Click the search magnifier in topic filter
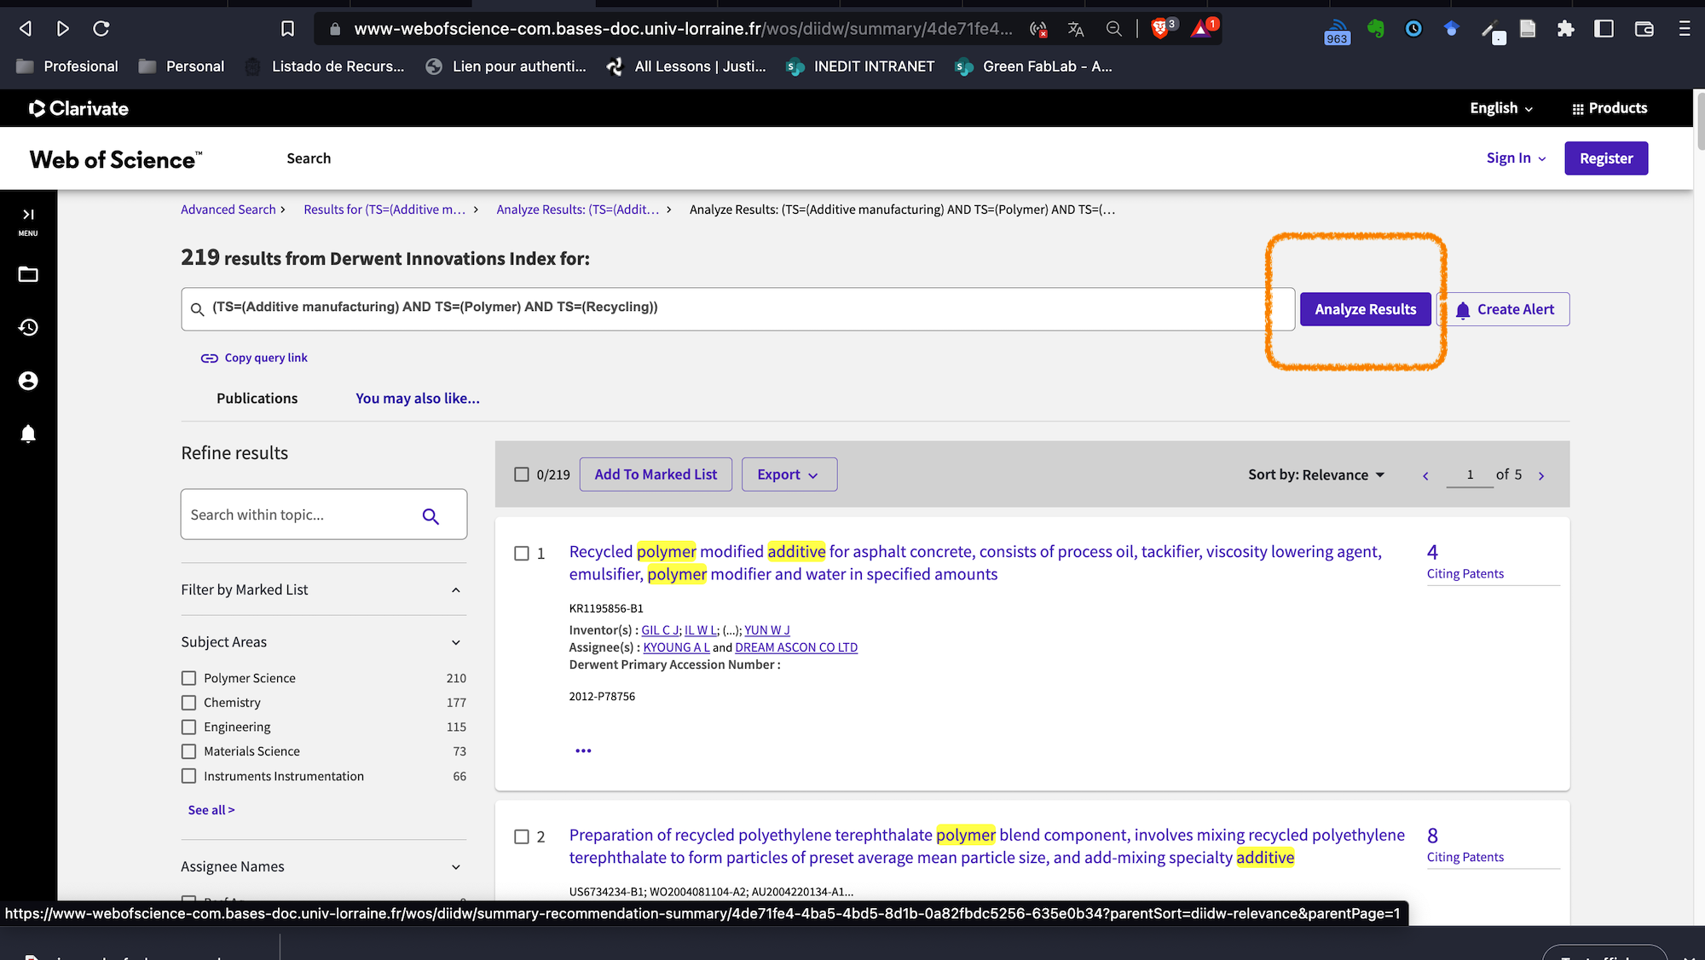The height and width of the screenshot is (960, 1705). [x=431, y=515]
